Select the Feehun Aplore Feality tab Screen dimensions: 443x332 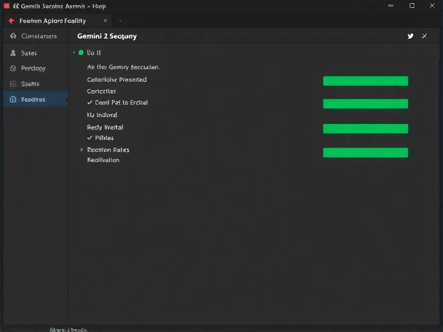point(53,21)
